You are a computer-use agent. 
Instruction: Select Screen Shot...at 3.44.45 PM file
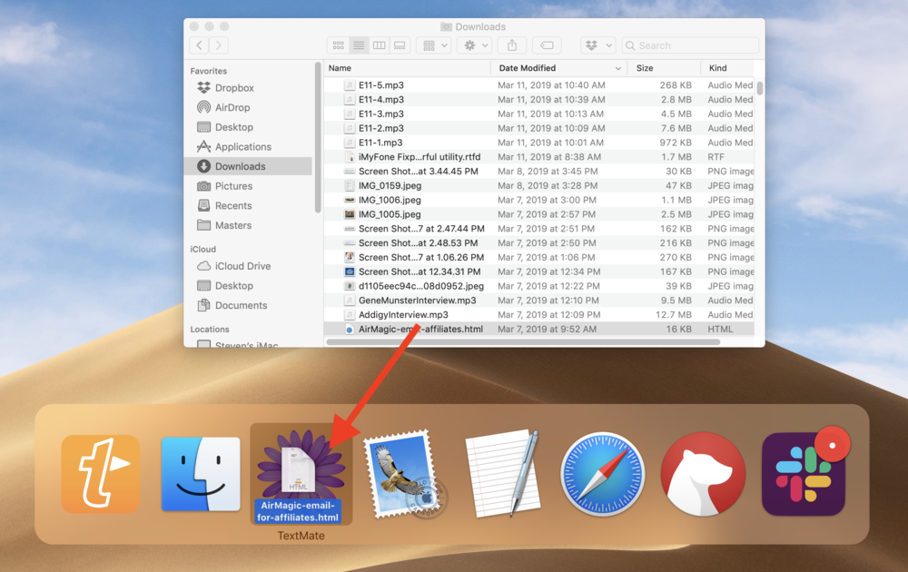[x=539, y=172]
